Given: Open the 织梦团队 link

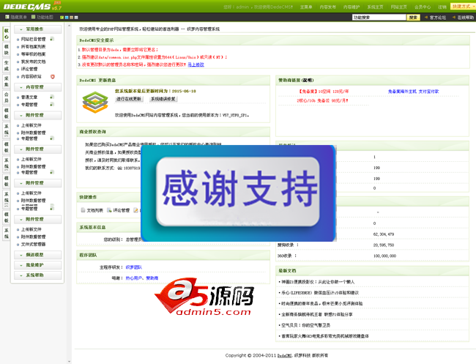Looking at the screenshot, I should click(133, 267).
